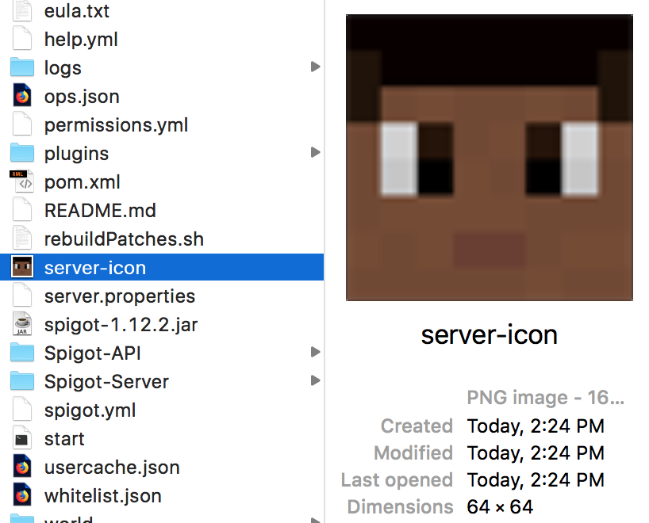
Task: Click the usercache.json Firefox icon
Action: [21, 467]
